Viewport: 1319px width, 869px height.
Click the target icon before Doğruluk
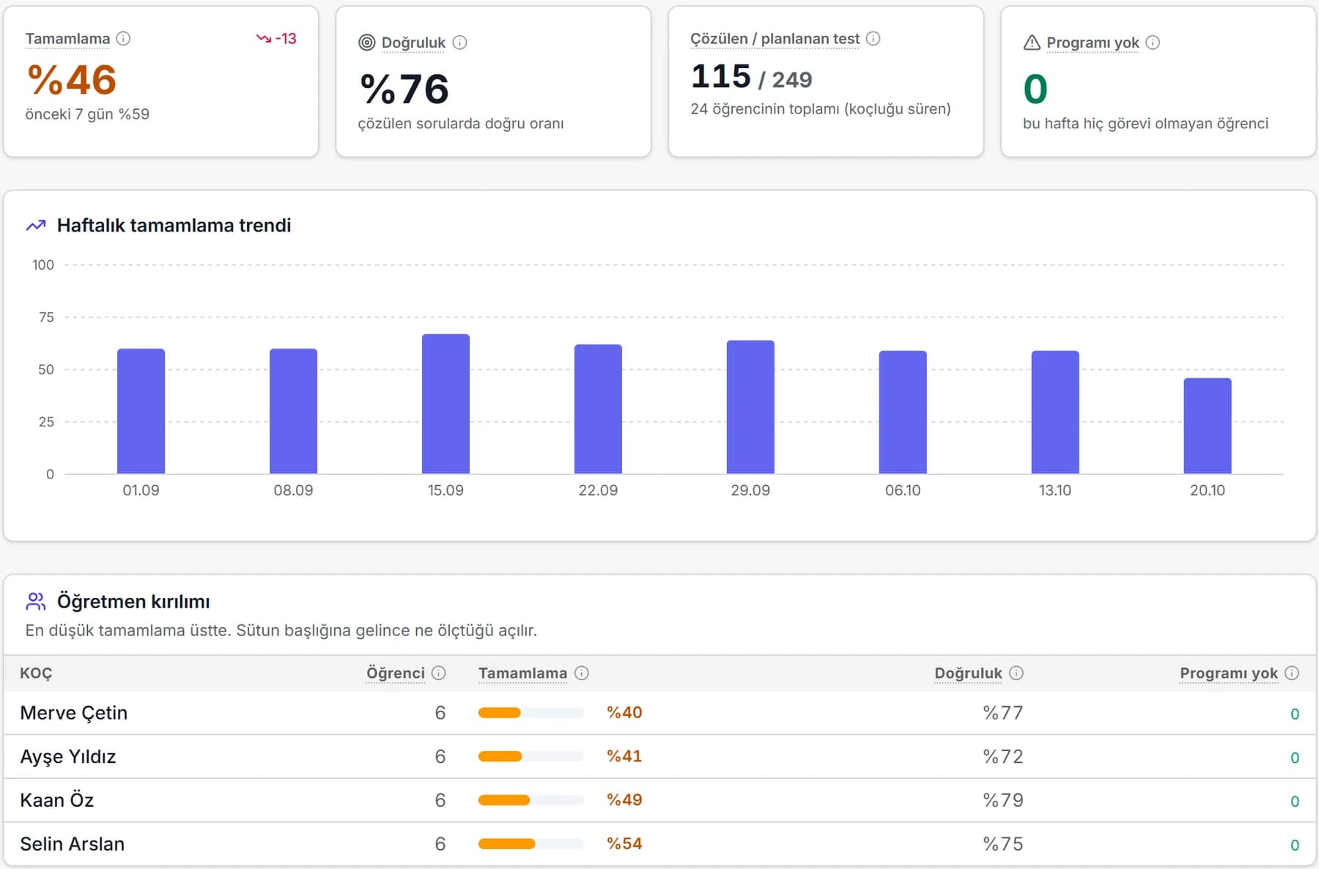pos(366,42)
